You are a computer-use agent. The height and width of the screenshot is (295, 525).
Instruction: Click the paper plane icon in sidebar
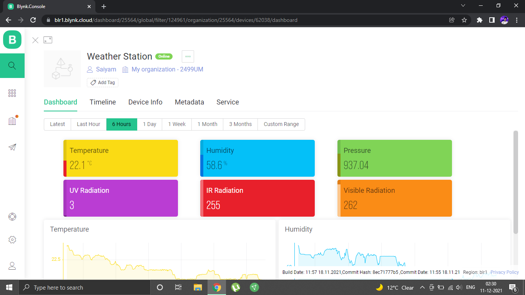click(x=12, y=147)
